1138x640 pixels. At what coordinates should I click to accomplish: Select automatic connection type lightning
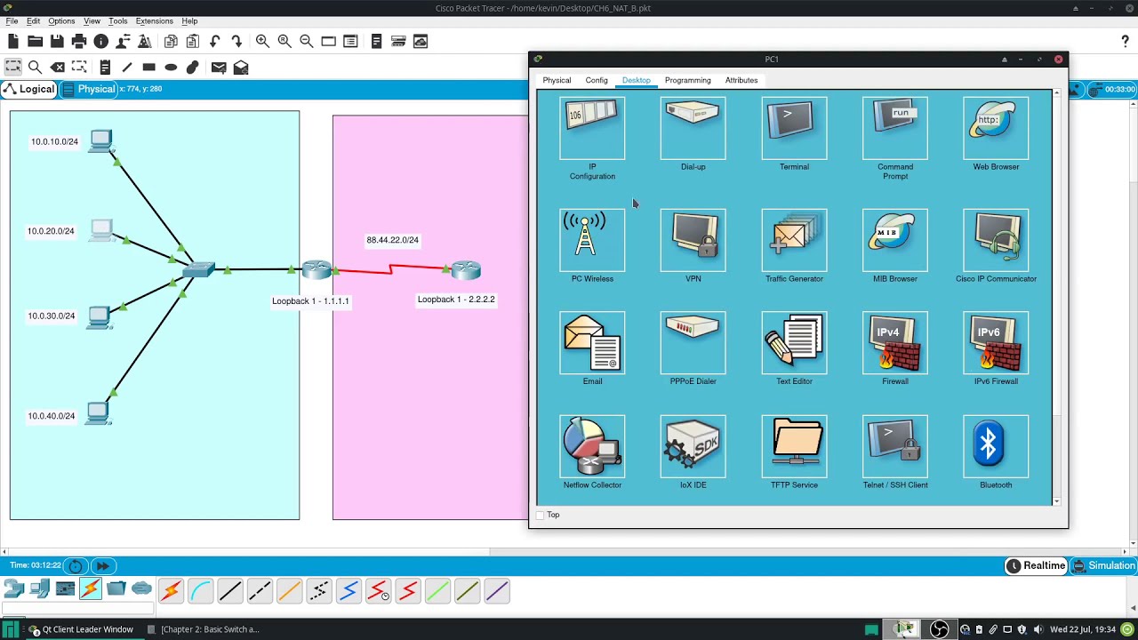(x=171, y=590)
